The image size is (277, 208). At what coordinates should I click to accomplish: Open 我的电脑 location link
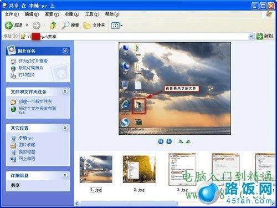(x=27, y=151)
